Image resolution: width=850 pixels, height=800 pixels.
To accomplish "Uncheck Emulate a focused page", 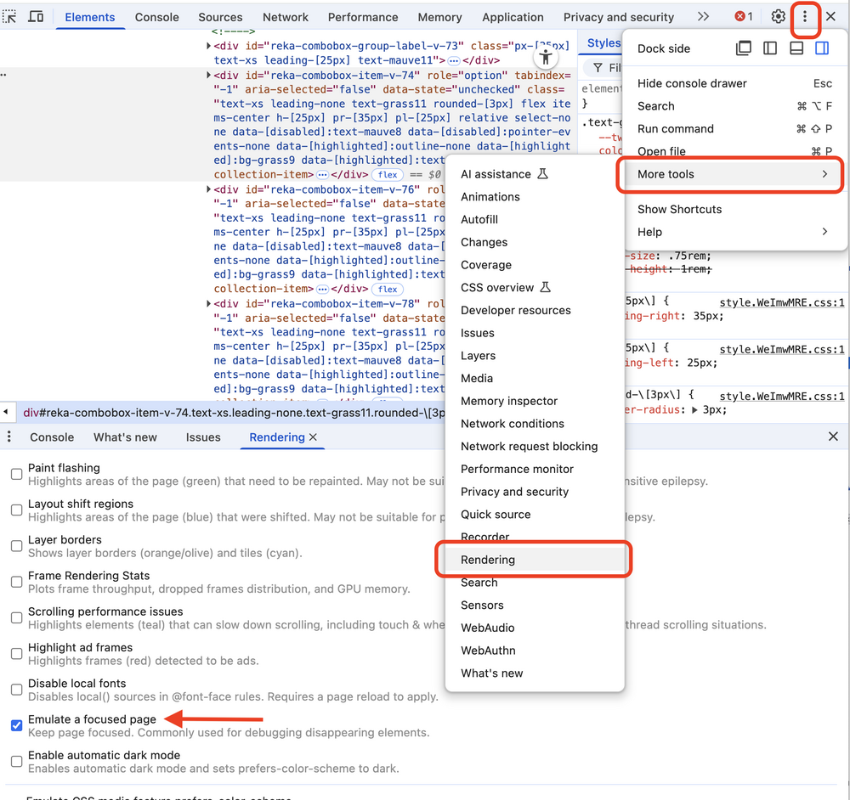I will click(16, 725).
